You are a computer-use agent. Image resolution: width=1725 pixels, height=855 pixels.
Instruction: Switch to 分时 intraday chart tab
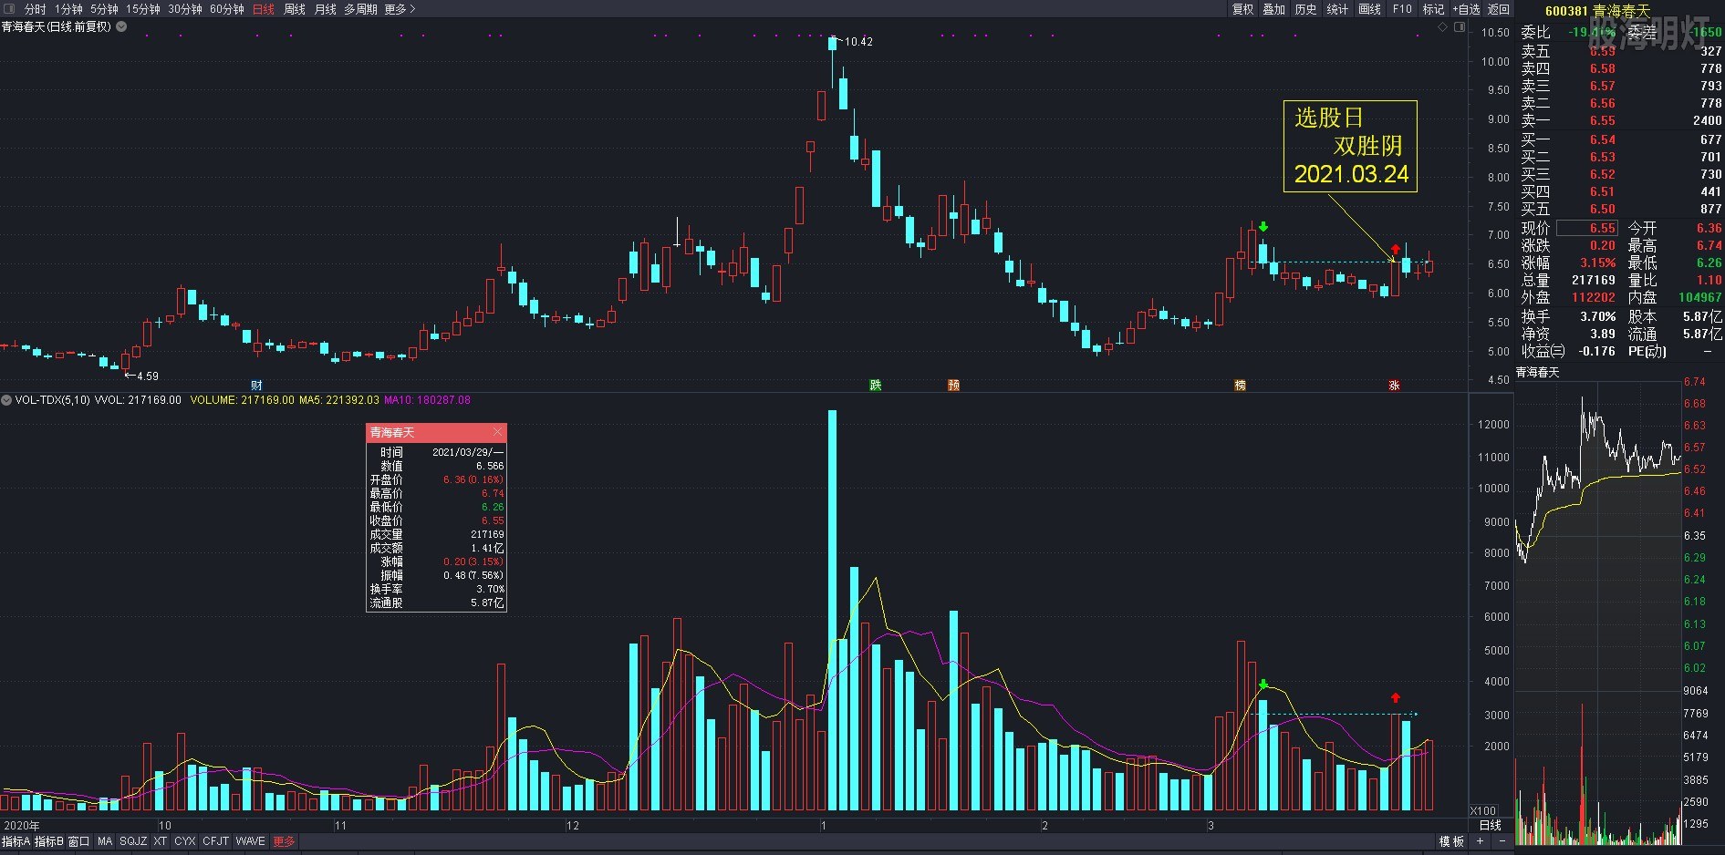[x=35, y=9]
